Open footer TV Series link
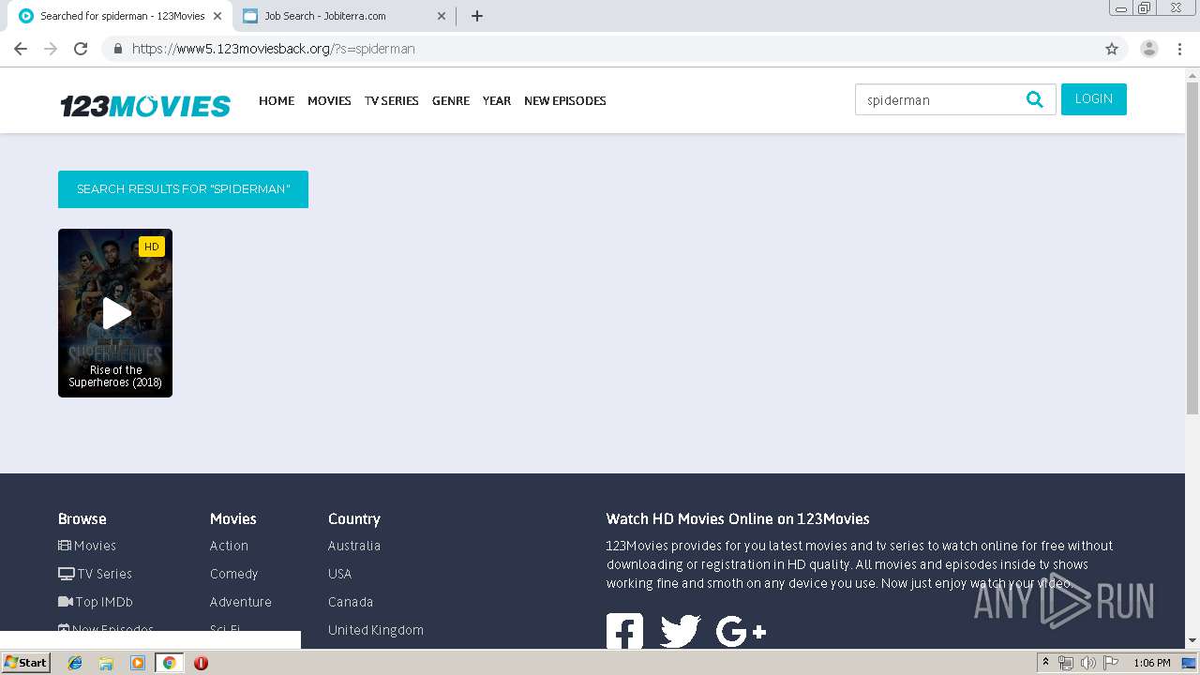The height and width of the screenshot is (675, 1200). tap(95, 574)
